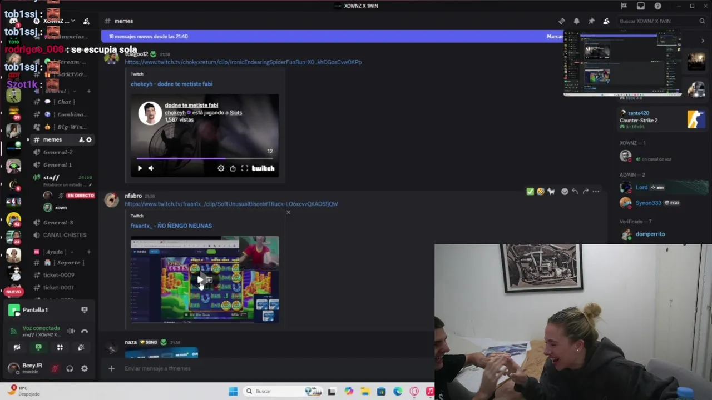Reply to nfabro's message

pos(575,192)
